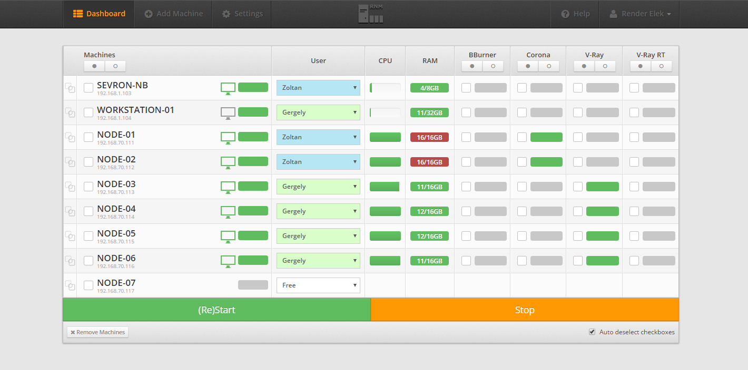Click the gray V-Ray RT status bar for NODE-06
The height and width of the screenshot is (370, 748).
pos(659,261)
